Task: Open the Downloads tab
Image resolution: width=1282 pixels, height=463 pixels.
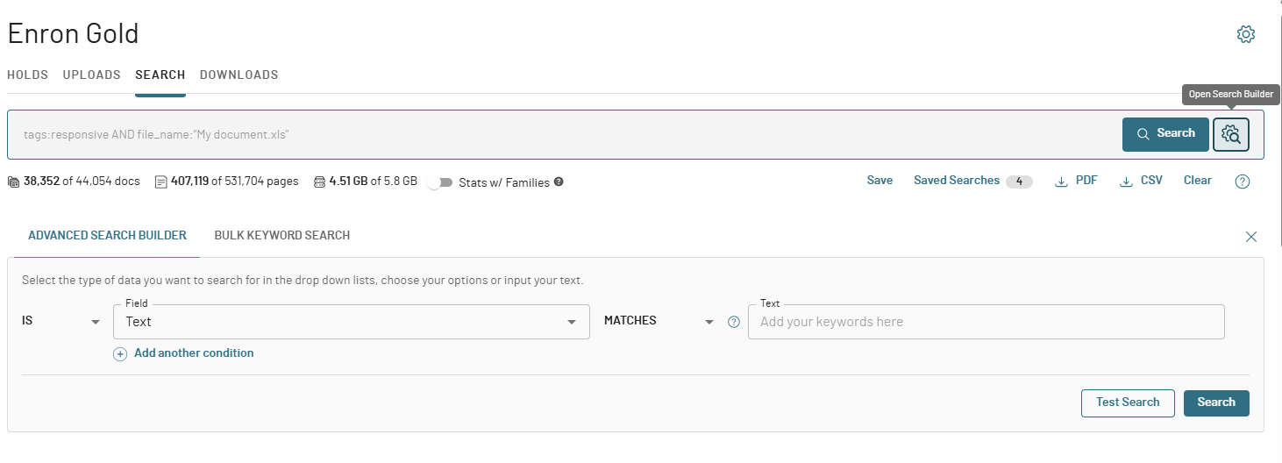Action: click(239, 75)
